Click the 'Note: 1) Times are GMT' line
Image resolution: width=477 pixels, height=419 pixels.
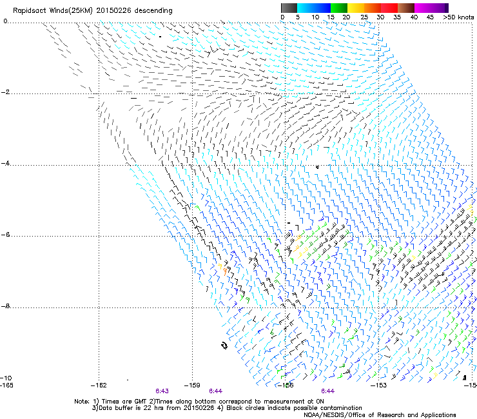point(199,402)
